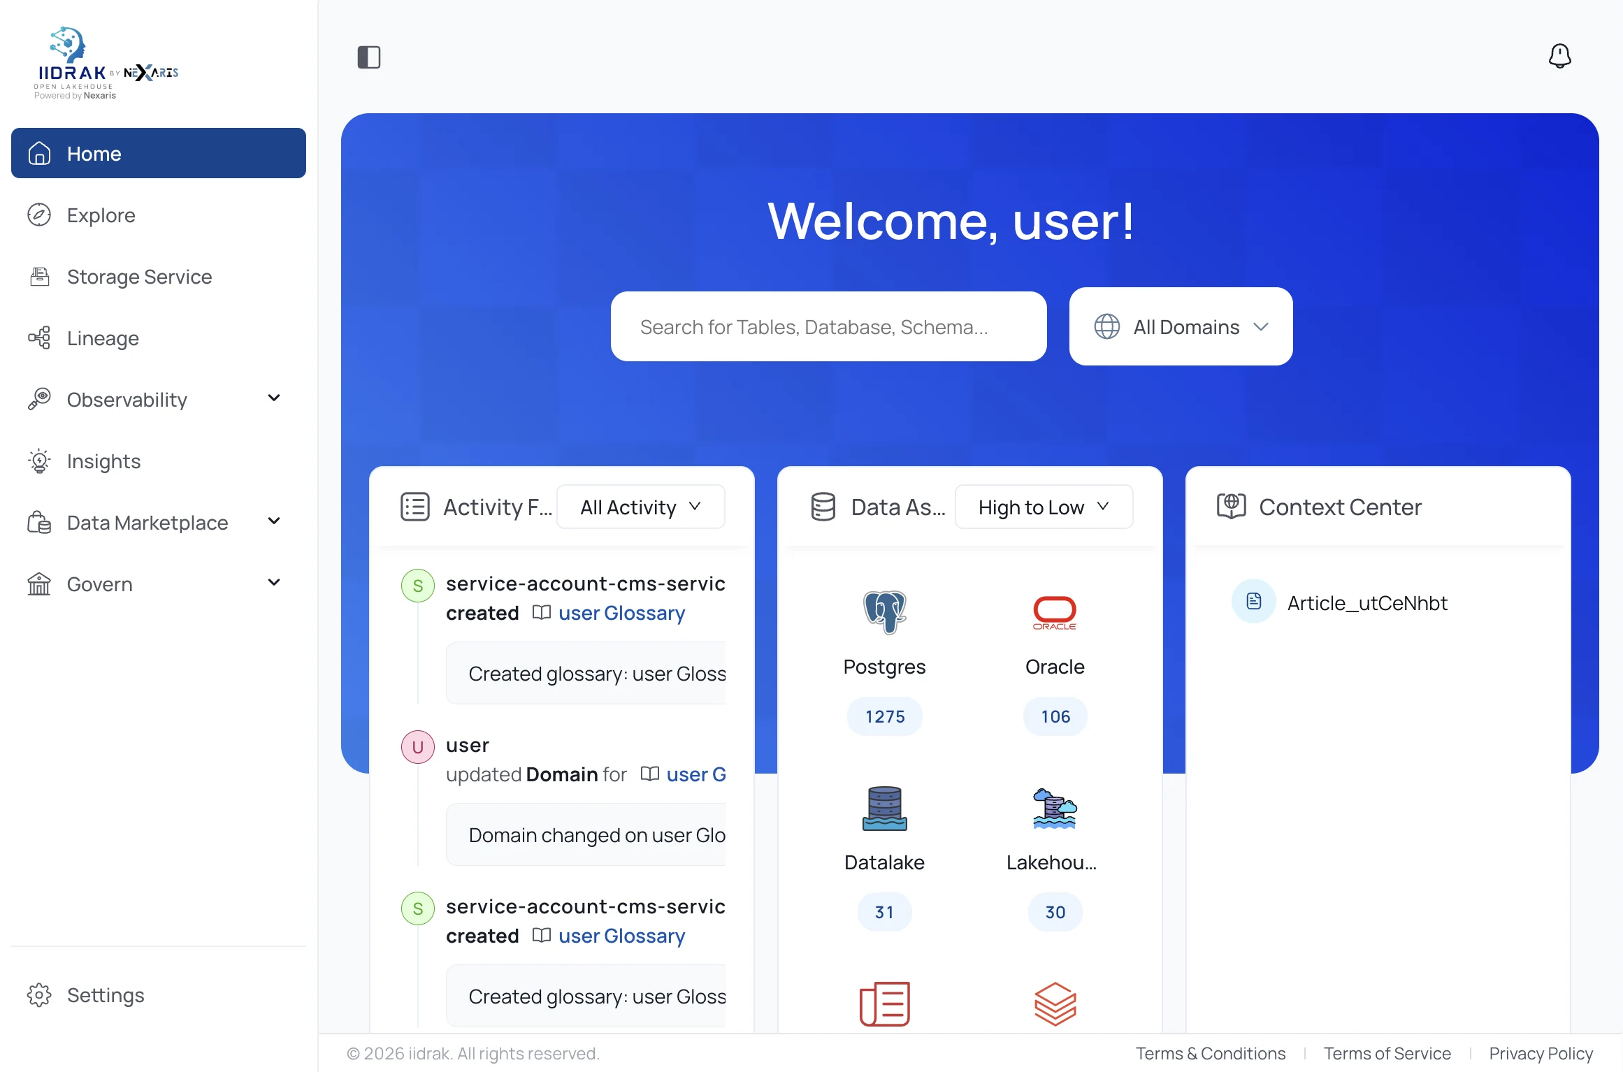The image size is (1623, 1072).
Task: Open Insights in the sidebar
Action: pos(159,461)
